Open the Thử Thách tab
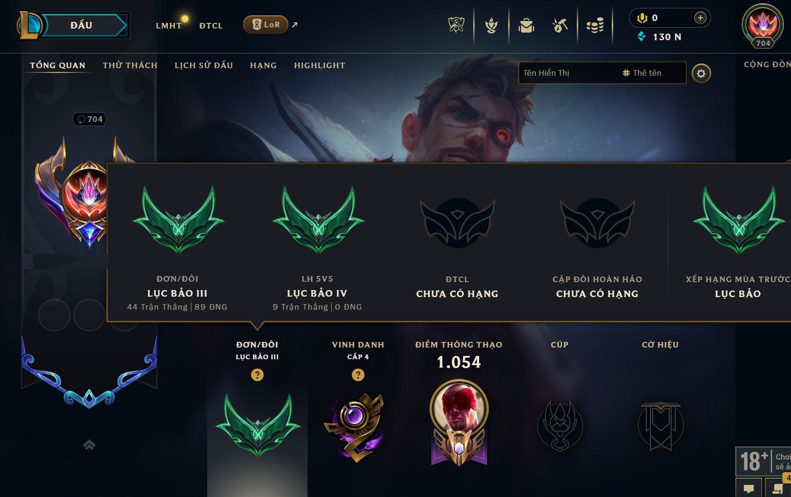 click(130, 65)
